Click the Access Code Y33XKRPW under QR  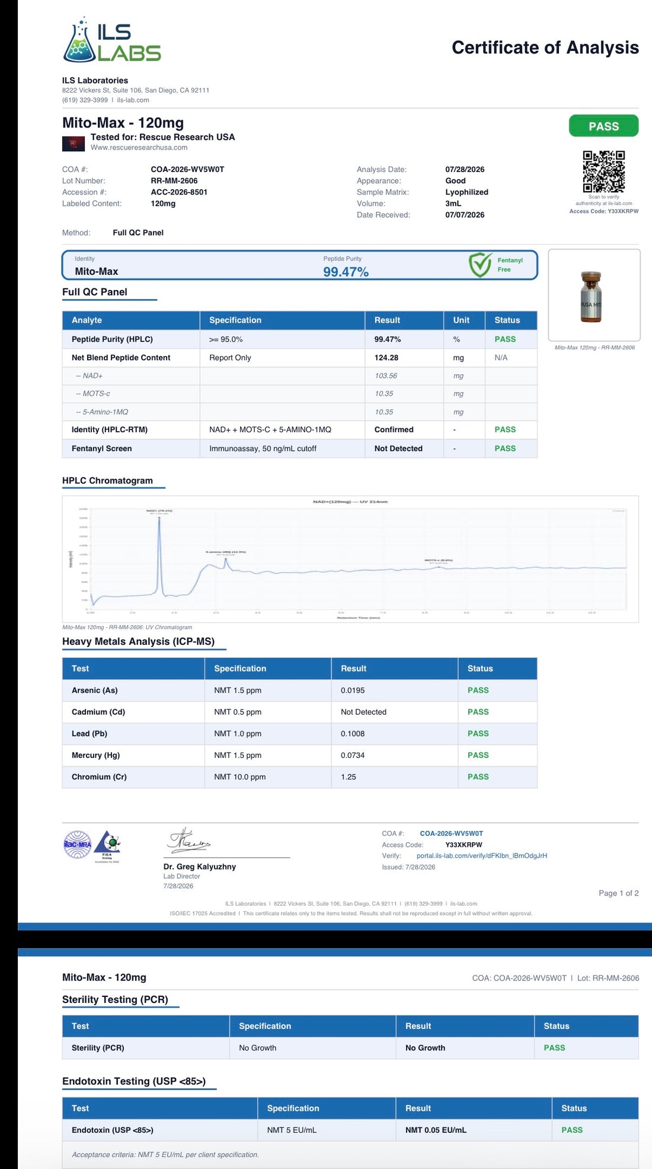click(x=603, y=211)
